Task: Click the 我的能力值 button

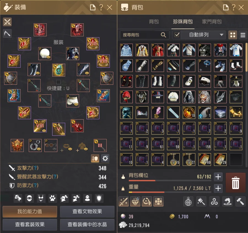Action: (x=30, y=212)
